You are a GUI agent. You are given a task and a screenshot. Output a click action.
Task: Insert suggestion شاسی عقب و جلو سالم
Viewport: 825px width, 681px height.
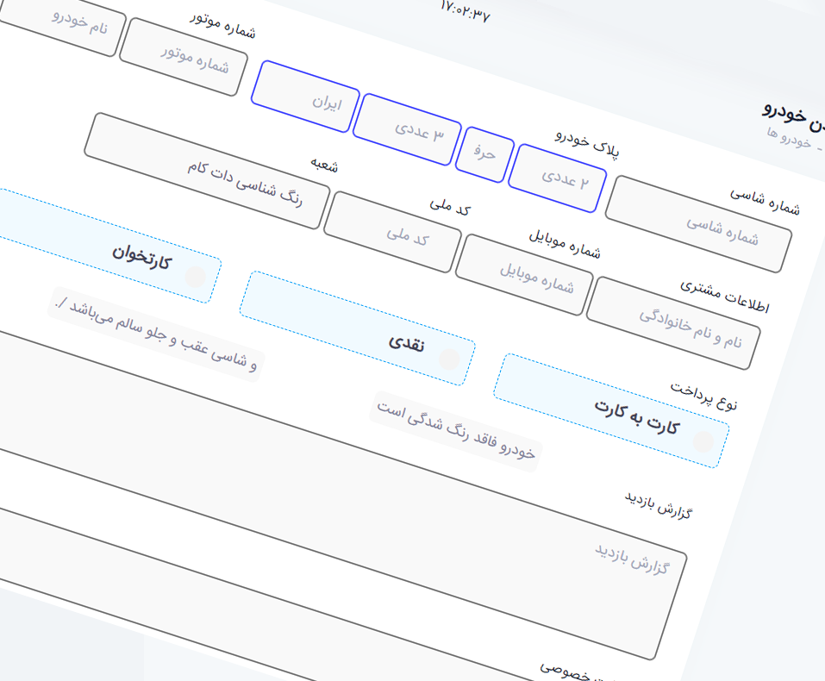[156, 334]
